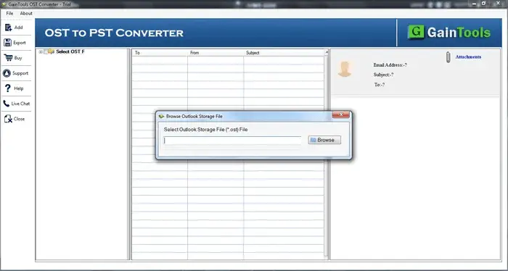Open the File menu
Image resolution: width=508 pixels, height=271 pixels.
pos(9,13)
